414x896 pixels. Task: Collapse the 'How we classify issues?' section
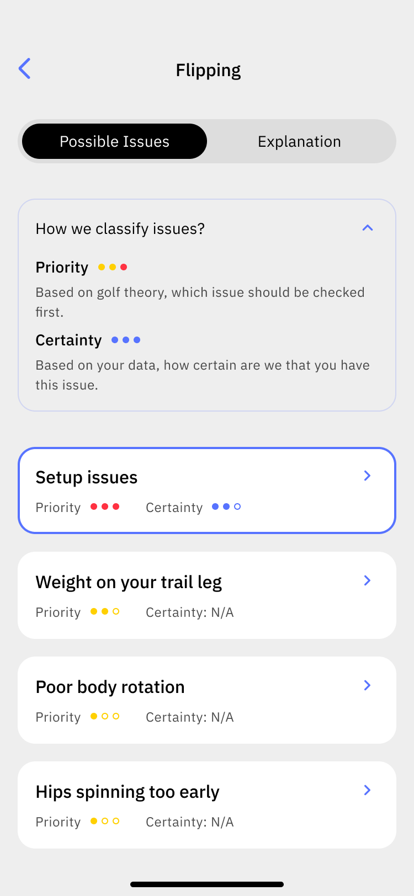pyautogui.click(x=368, y=228)
